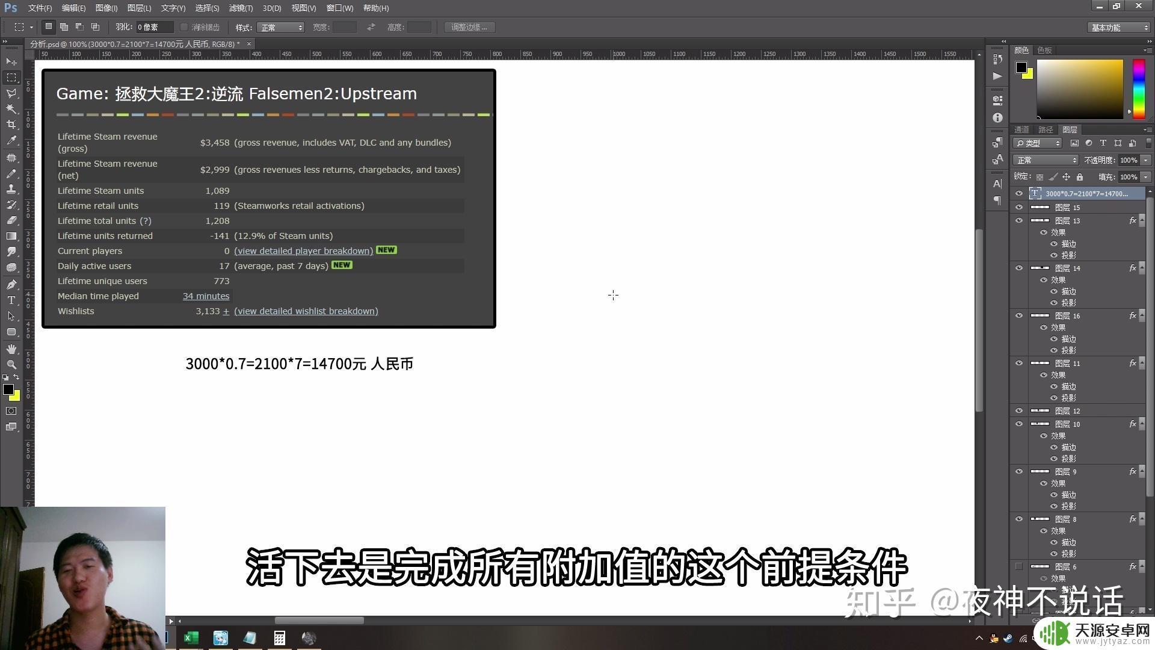Image resolution: width=1155 pixels, height=650 pixels.
Task: Change screen mode via toolbar icon
Action: 11,427
